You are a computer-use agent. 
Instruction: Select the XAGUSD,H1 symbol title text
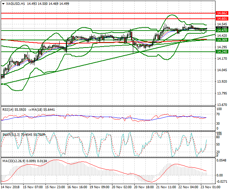click(x=15, y=4)
